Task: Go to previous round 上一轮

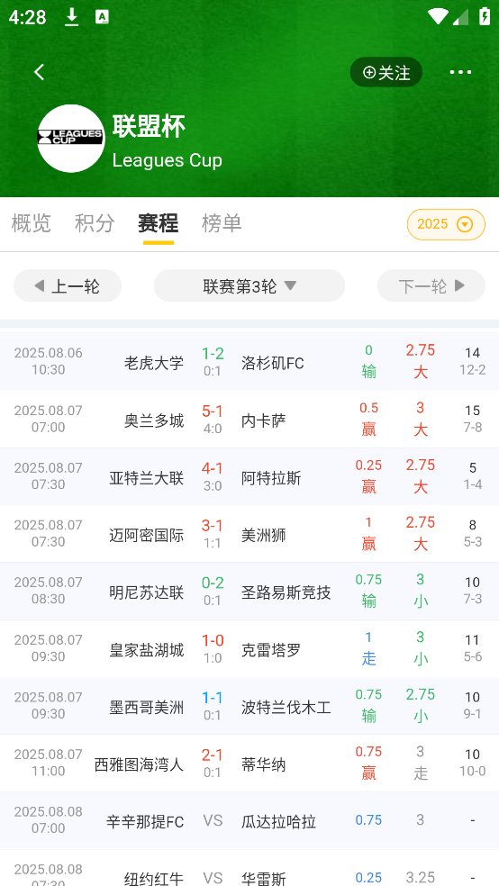Action: 68,286
